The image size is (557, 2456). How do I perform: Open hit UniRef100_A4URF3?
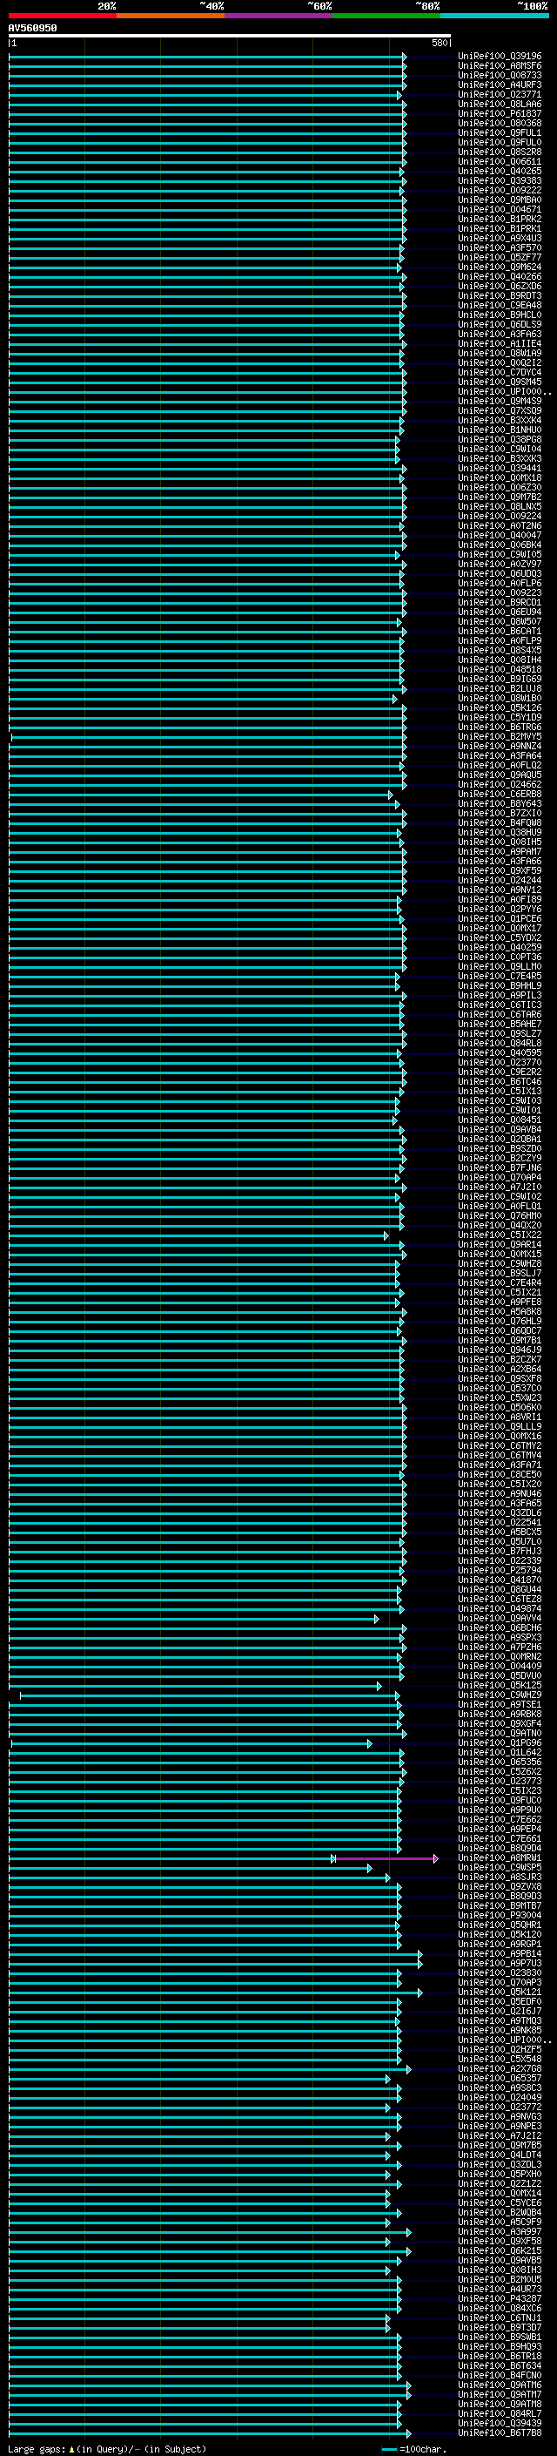tap(500, 85)
